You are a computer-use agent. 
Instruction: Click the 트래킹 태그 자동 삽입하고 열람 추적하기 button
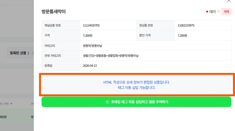[136, 102]
